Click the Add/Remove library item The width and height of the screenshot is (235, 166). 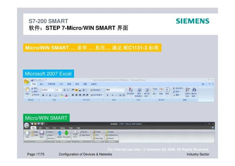coord(112,135)
